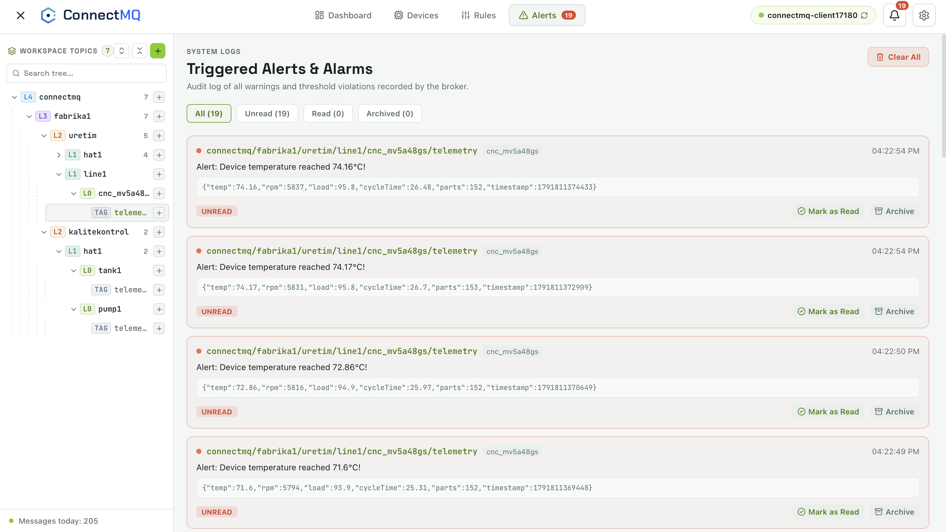This screenshot has height=532, width=946.
Task: Expand all topics with up-down arrows icon
Action: pos(122,51)
